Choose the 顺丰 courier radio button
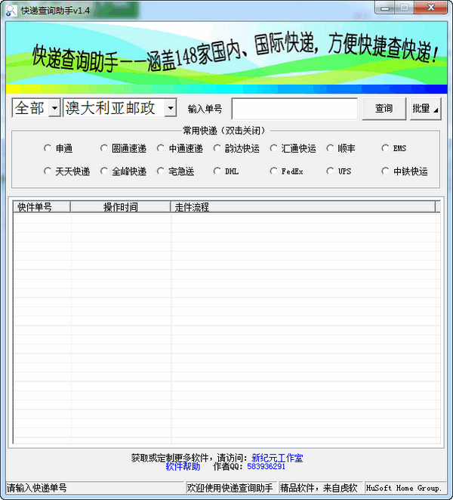The width and height of the screenshot is (453, 500). tap(331, 149)
